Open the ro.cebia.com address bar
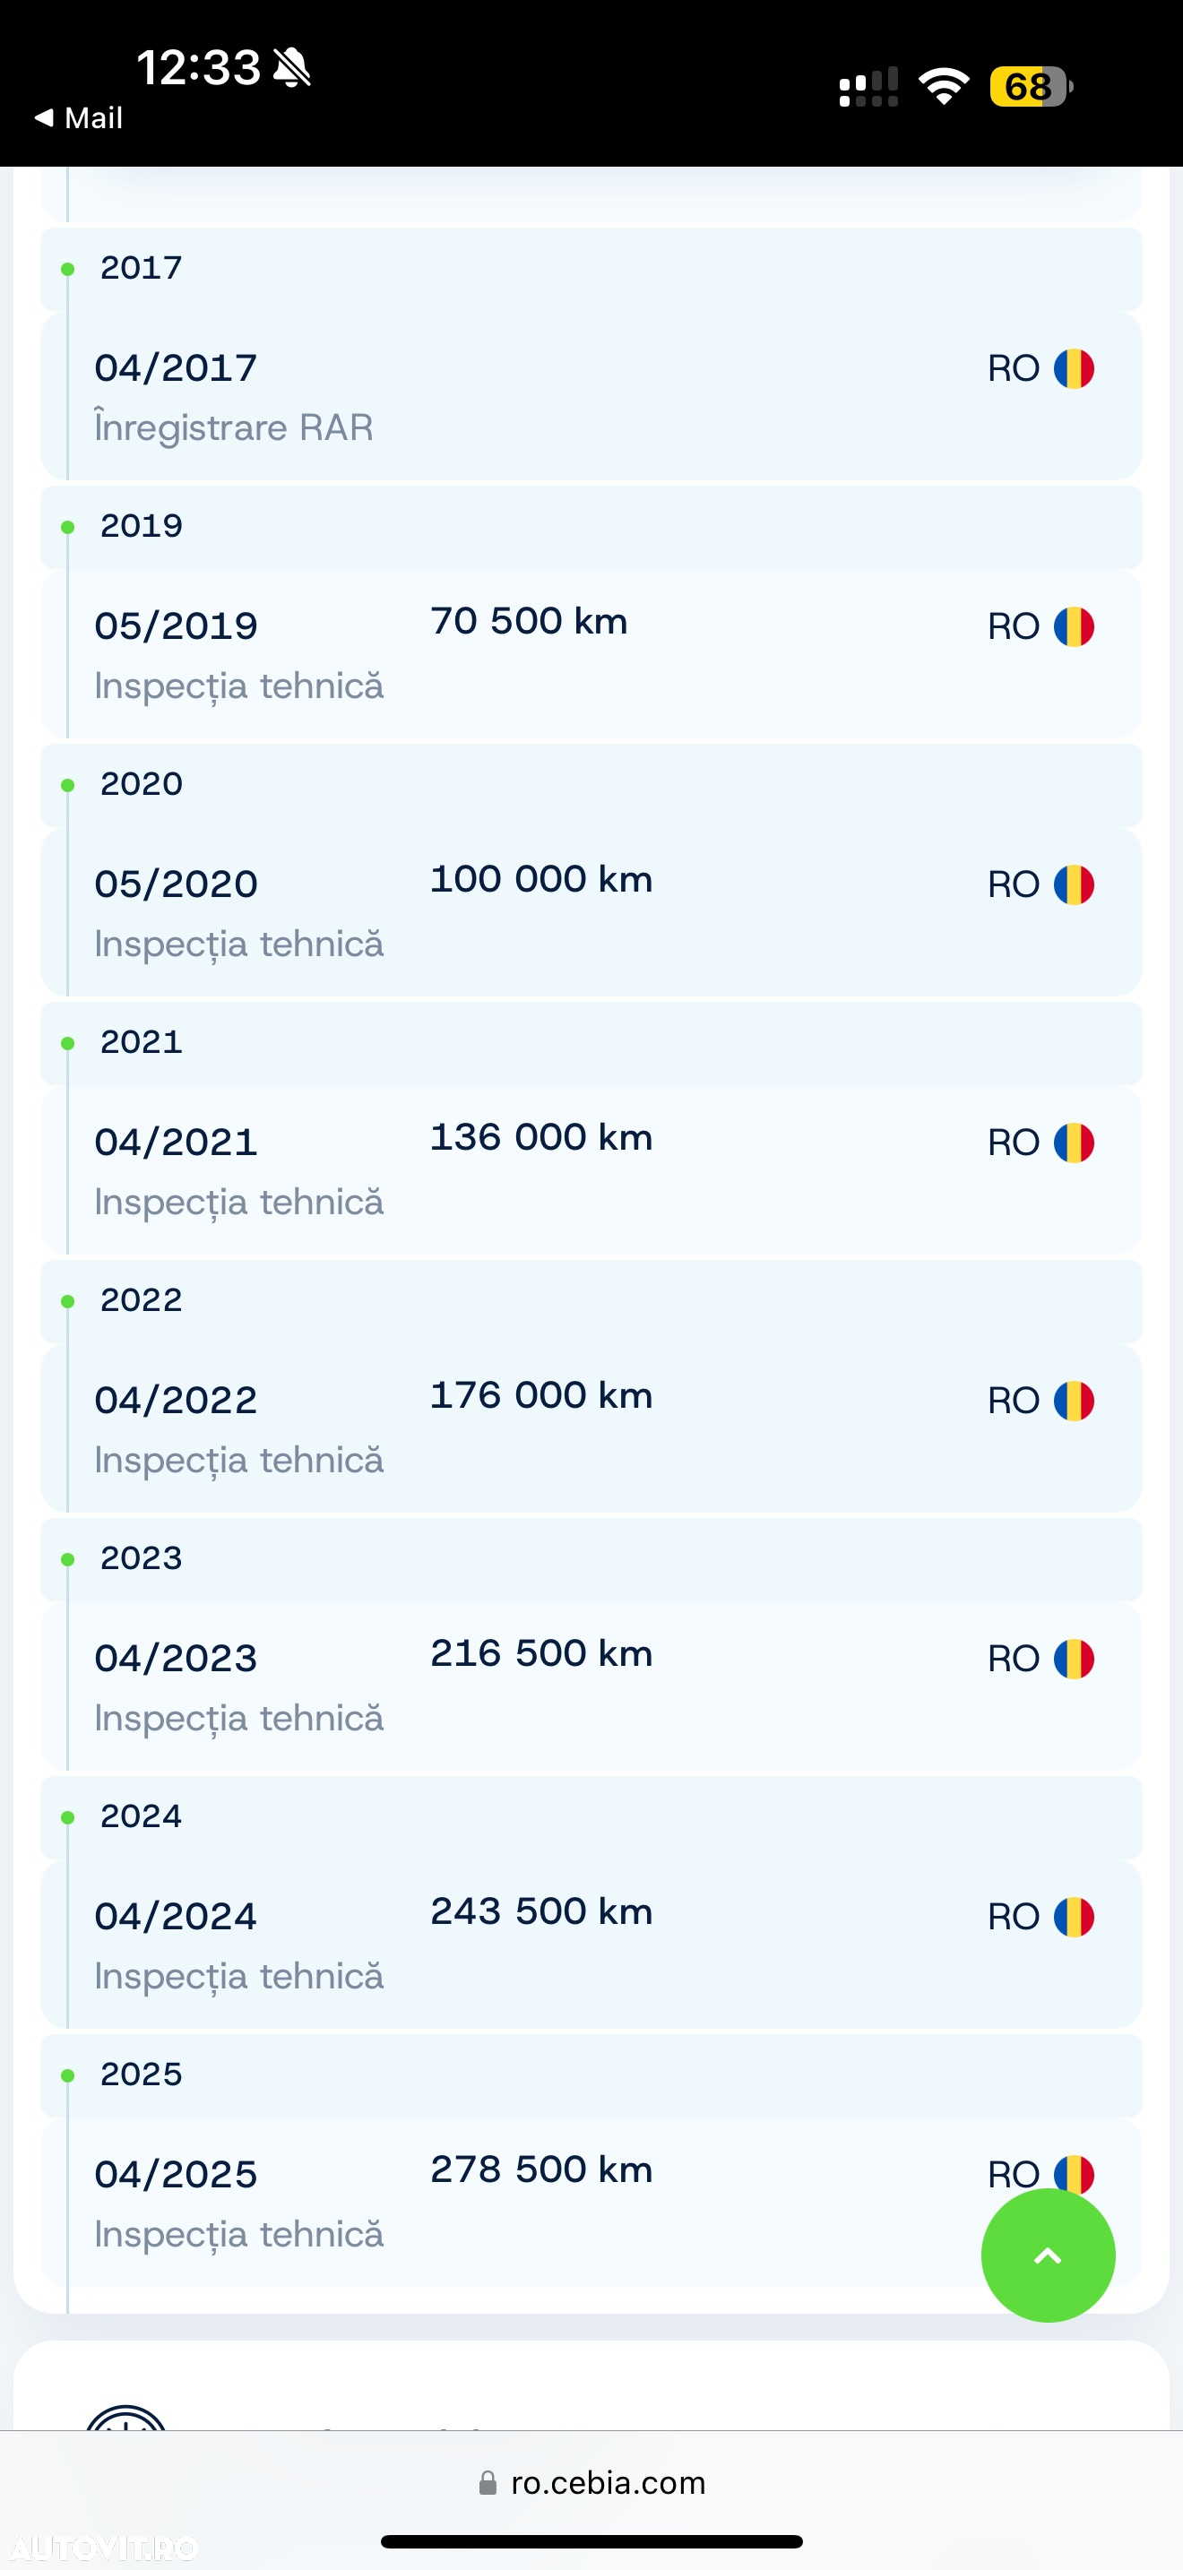 591,2482
